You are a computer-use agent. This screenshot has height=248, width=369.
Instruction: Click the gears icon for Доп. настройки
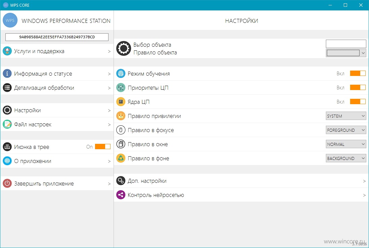(x=121, y=181)
